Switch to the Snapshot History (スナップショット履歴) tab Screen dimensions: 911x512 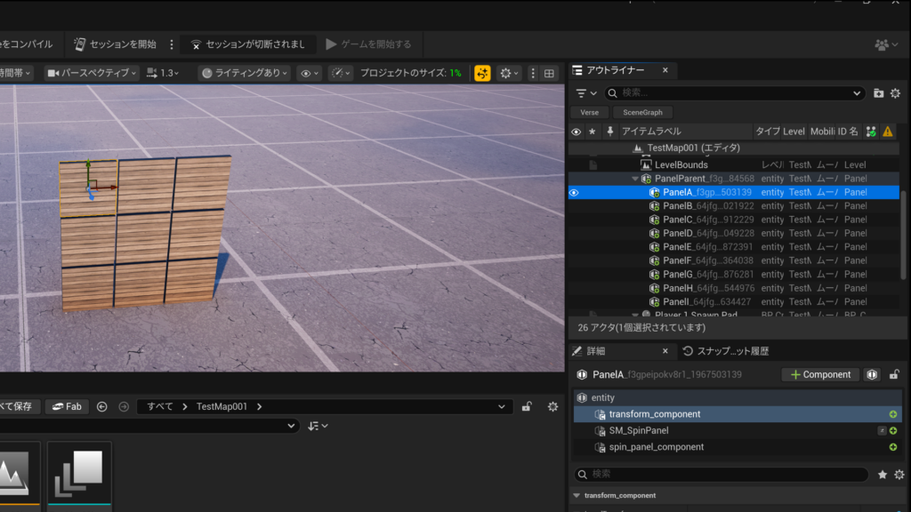pyautogui.click(x=725, y=351)
